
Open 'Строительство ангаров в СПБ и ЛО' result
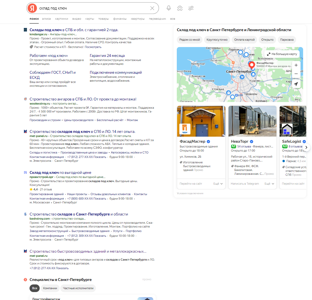coord(83,99)
